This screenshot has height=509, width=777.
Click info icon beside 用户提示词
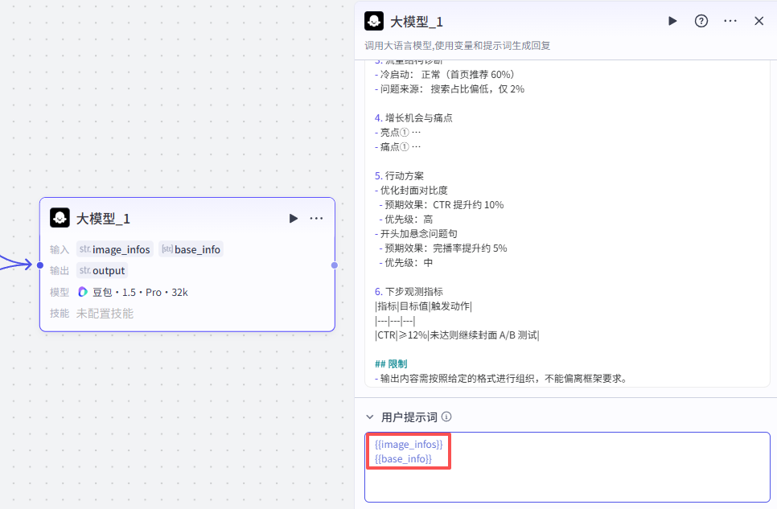447,417
